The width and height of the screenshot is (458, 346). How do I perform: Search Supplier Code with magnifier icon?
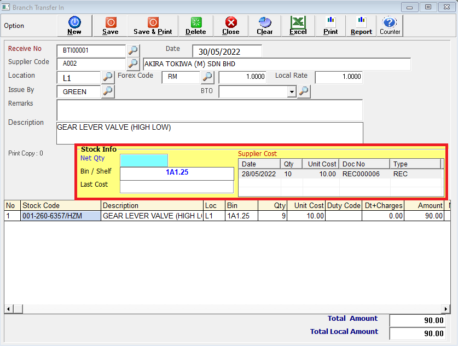point(133,63)
